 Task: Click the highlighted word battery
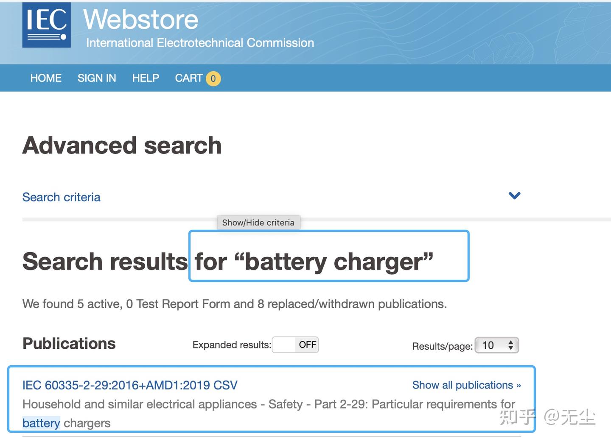pos(41,423)
